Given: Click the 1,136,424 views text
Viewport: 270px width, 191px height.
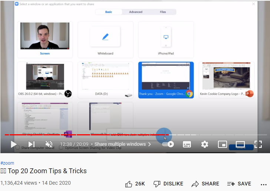Looking at the screenshot, I should tap(19, 183).
